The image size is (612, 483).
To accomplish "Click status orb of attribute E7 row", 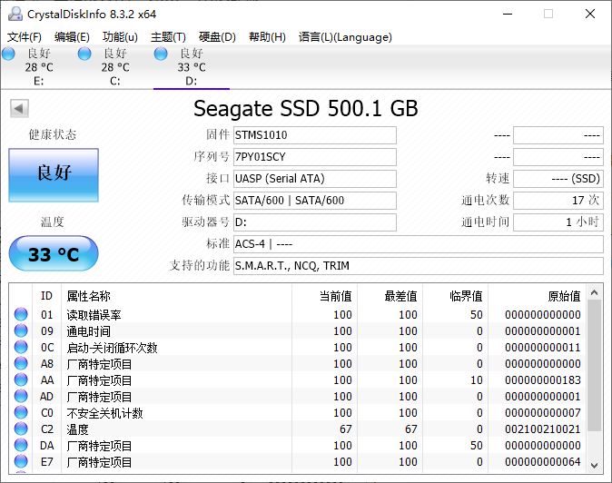I will click(x=21, y=461).
